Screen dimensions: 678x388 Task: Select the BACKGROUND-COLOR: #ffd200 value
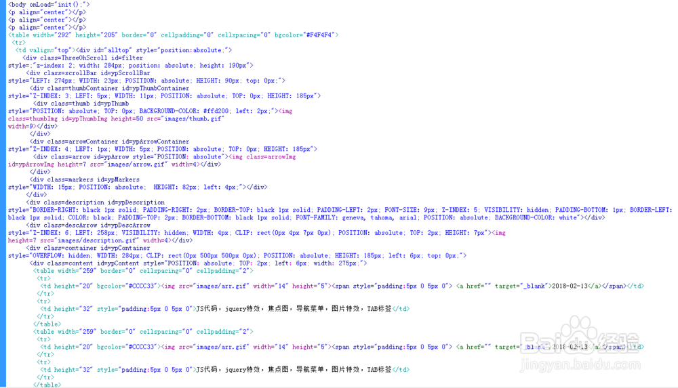coord(184,111)
